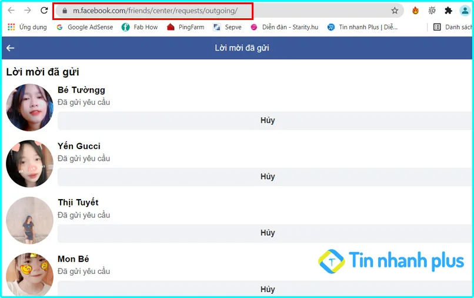Viewport: 474px width, 298px height.
Task: Open the Extensions puzzle piece menu
Action: 448,11
